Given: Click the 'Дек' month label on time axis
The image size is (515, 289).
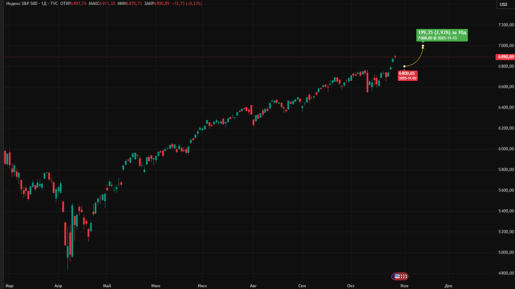Looking at the screenshot, I should click(449, 286).
